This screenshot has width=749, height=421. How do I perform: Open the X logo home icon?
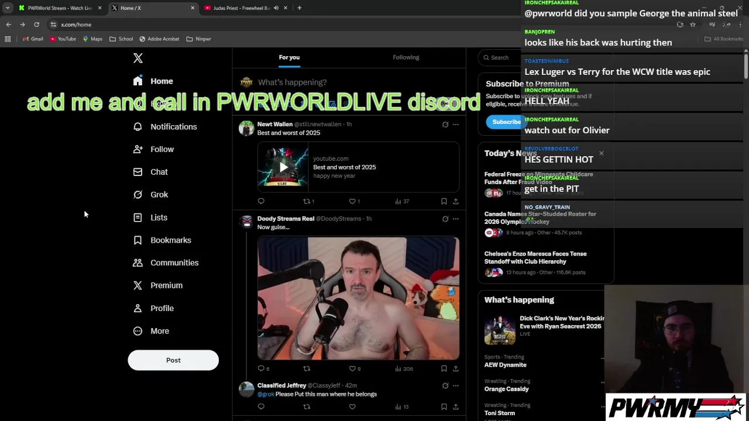click(138, 58)
